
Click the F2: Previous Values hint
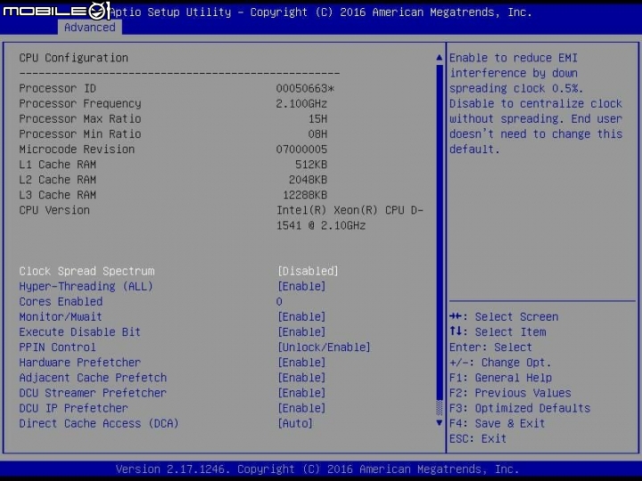510,393
